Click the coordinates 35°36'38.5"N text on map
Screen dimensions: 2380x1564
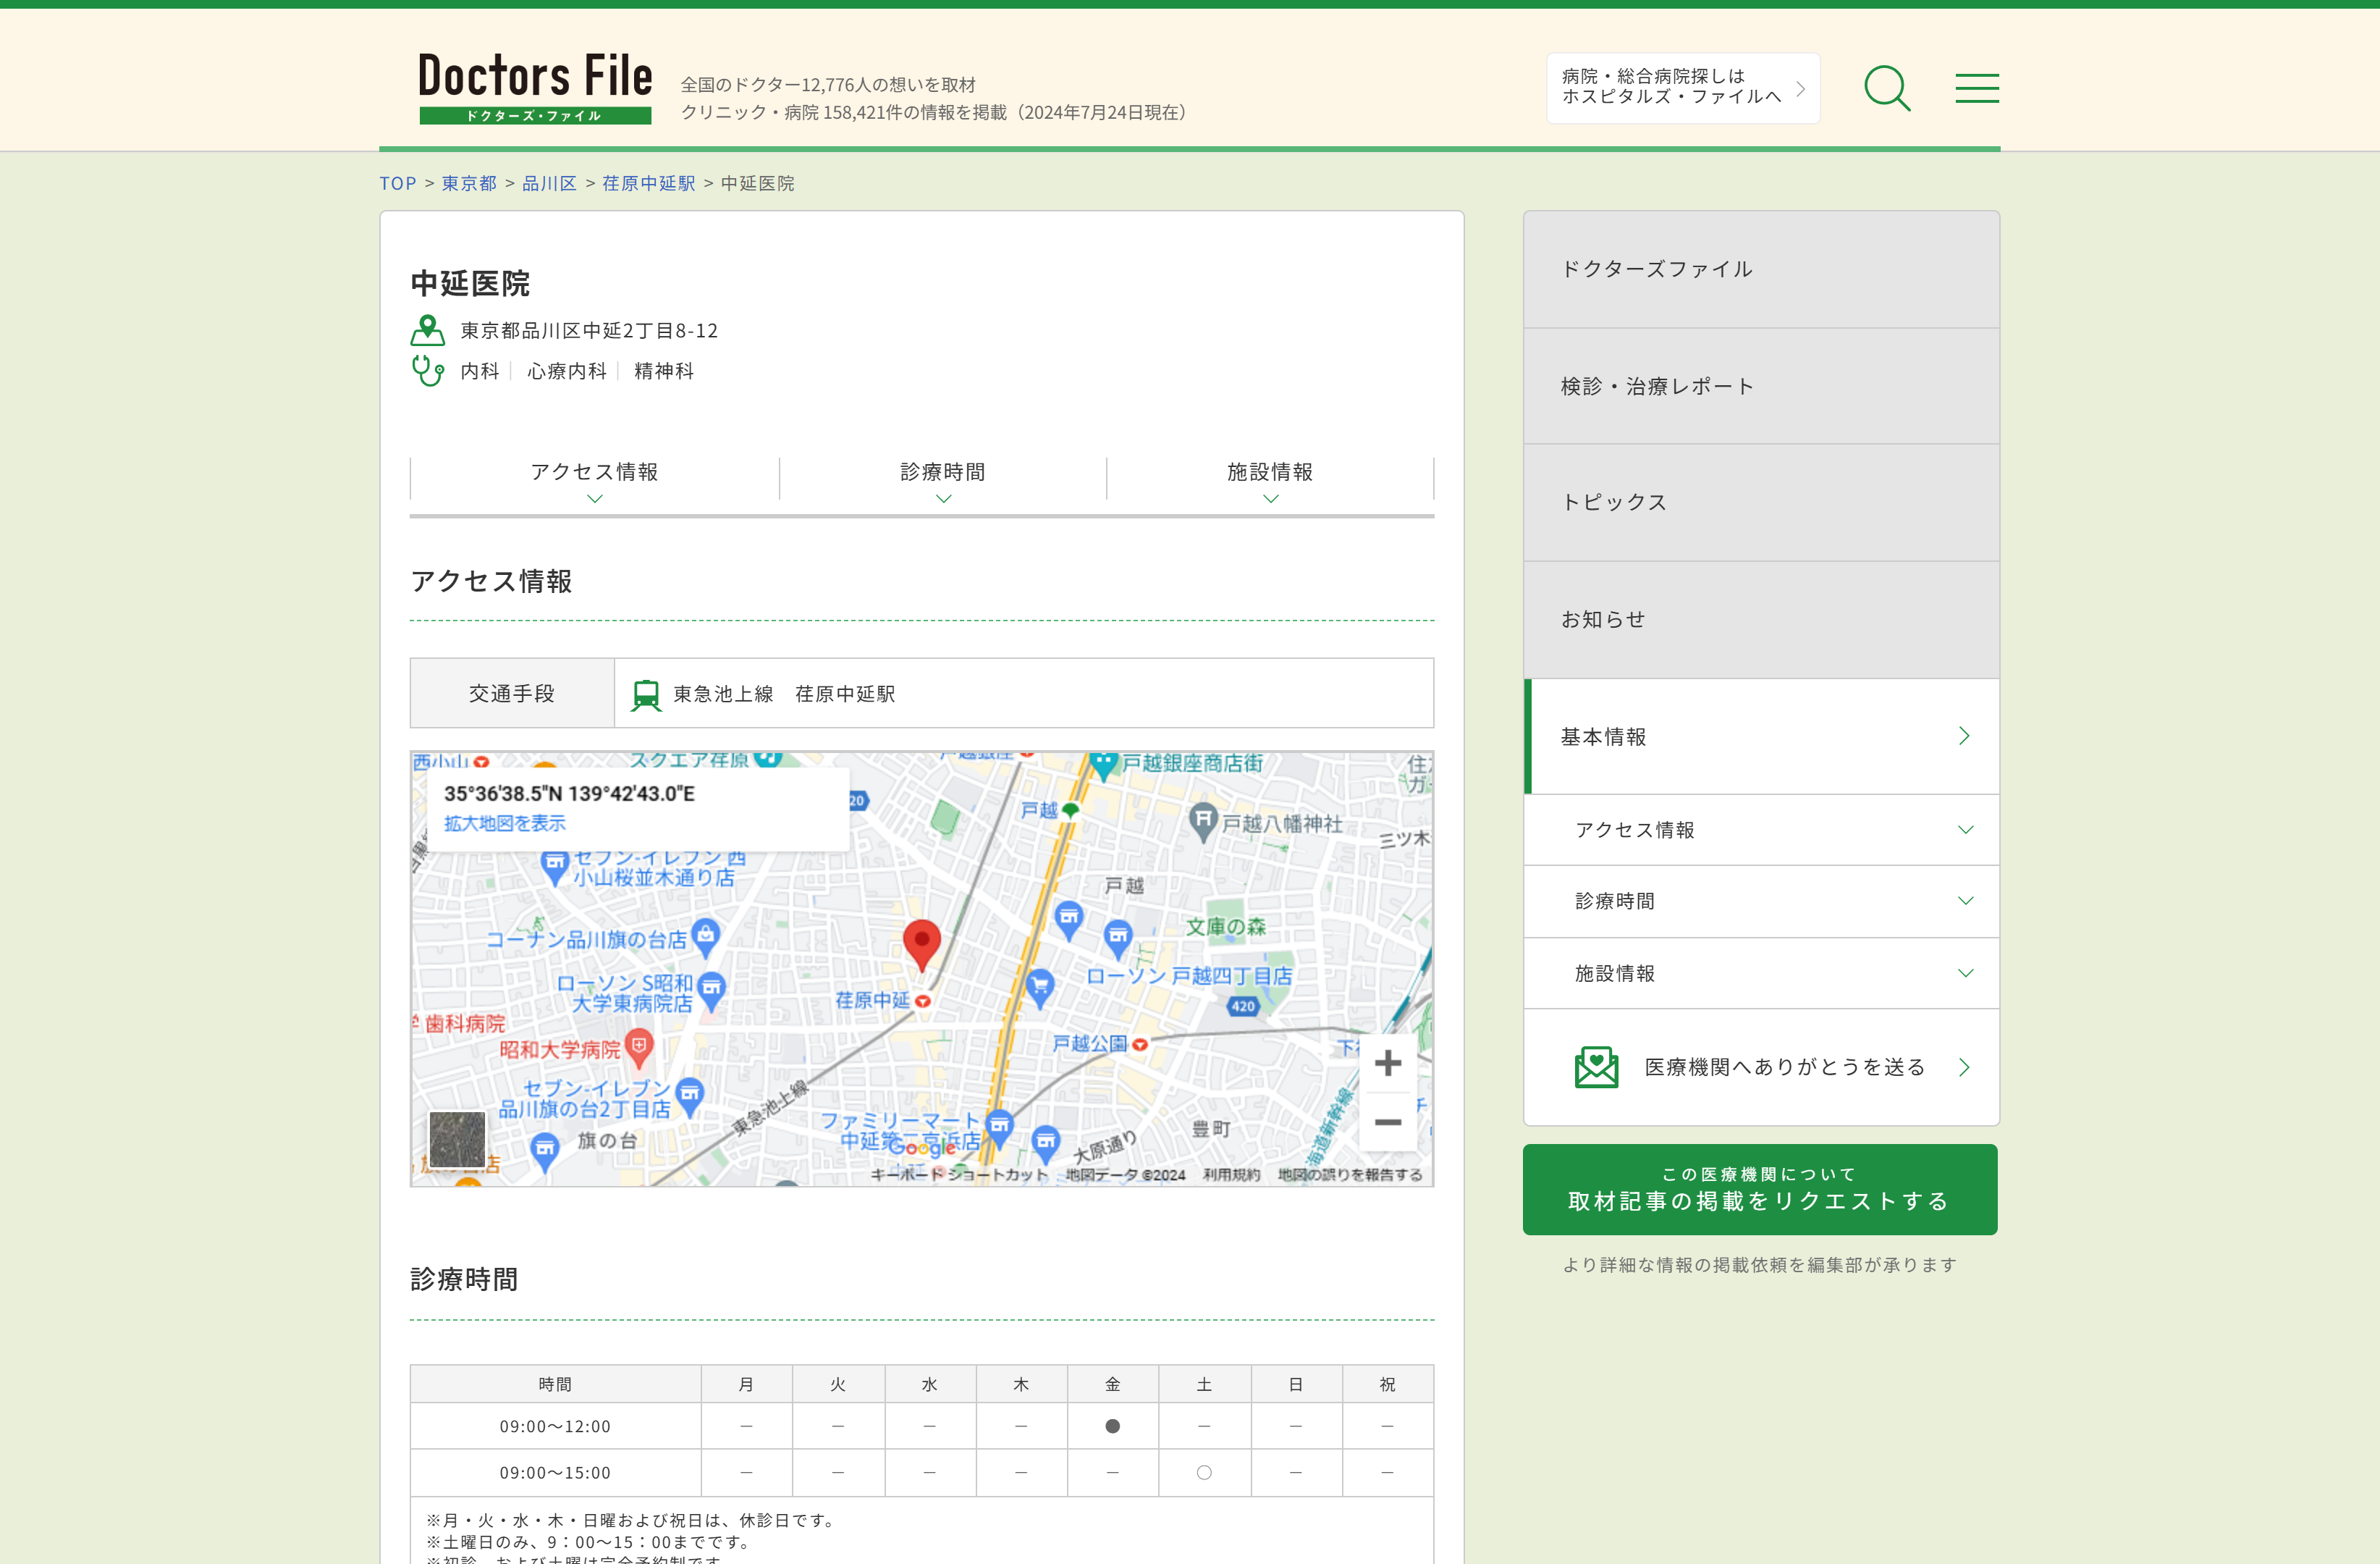pyautogui.click(x=569, y=793)
